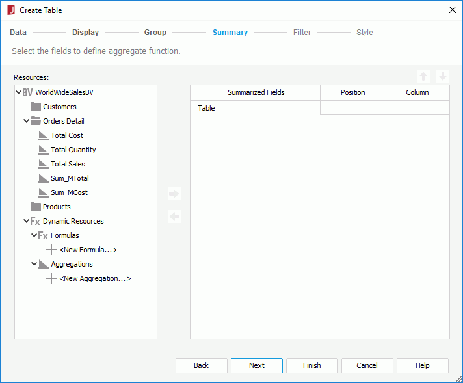Click the Total Quantity aggregation icon
Image resolution: width=463 pixels, height=383 pixels.
click(x=44, y=150)
